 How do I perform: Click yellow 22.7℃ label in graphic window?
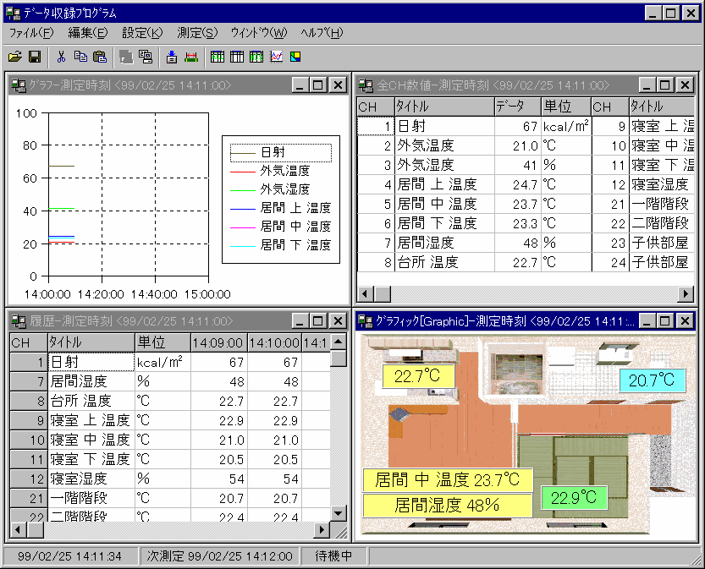418,376
